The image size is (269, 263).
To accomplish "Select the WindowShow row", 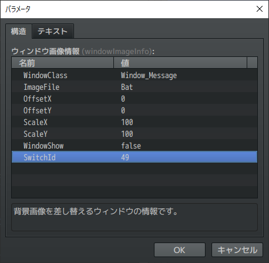I will tap(134, 146).
